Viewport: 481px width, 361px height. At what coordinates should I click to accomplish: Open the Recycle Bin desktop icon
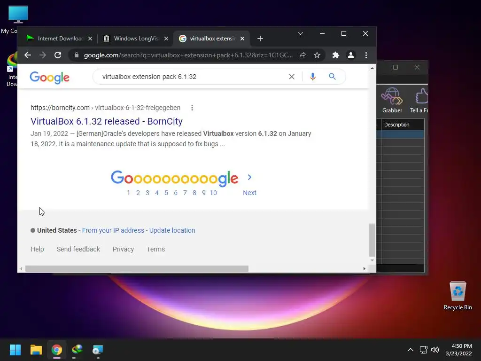tap(458, 295)
